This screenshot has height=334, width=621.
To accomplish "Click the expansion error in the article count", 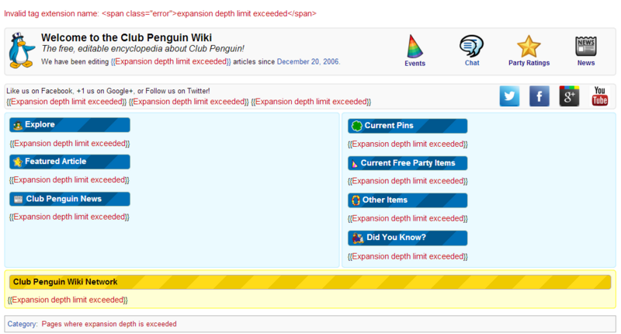I will 171,62.
